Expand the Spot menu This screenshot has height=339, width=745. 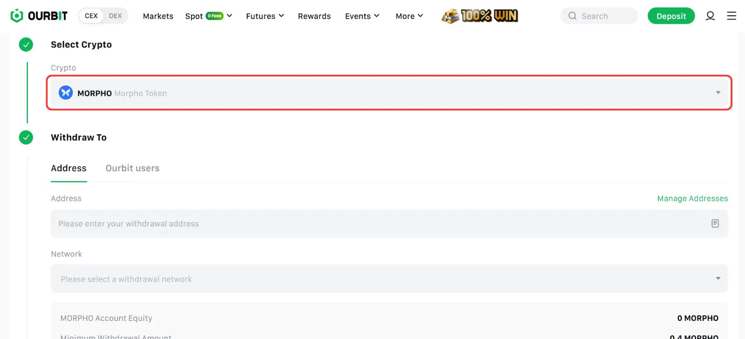click(208, 16)
